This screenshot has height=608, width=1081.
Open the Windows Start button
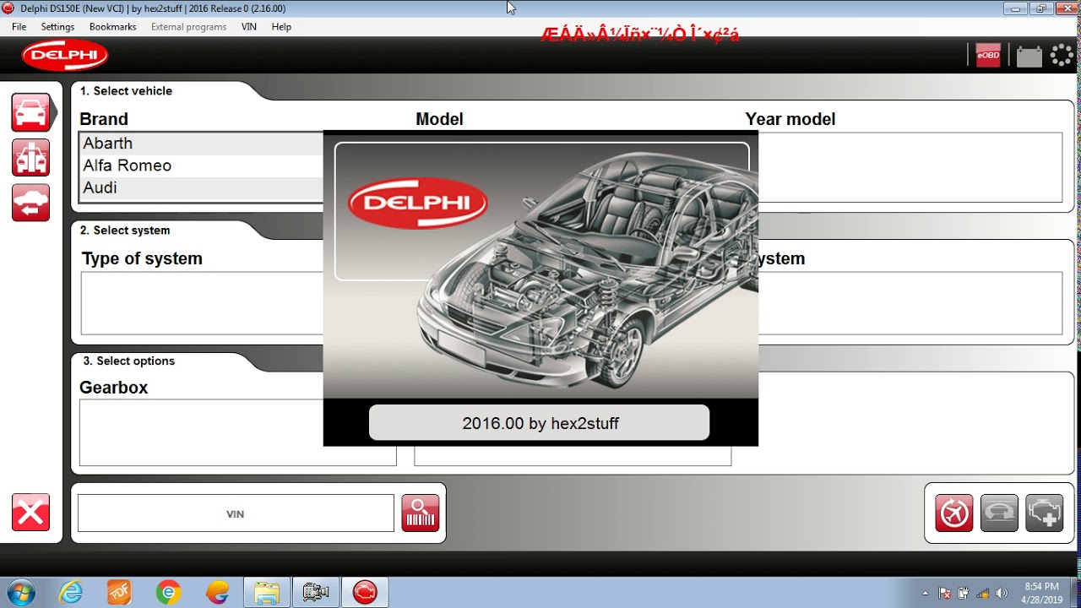pos(19,592)
